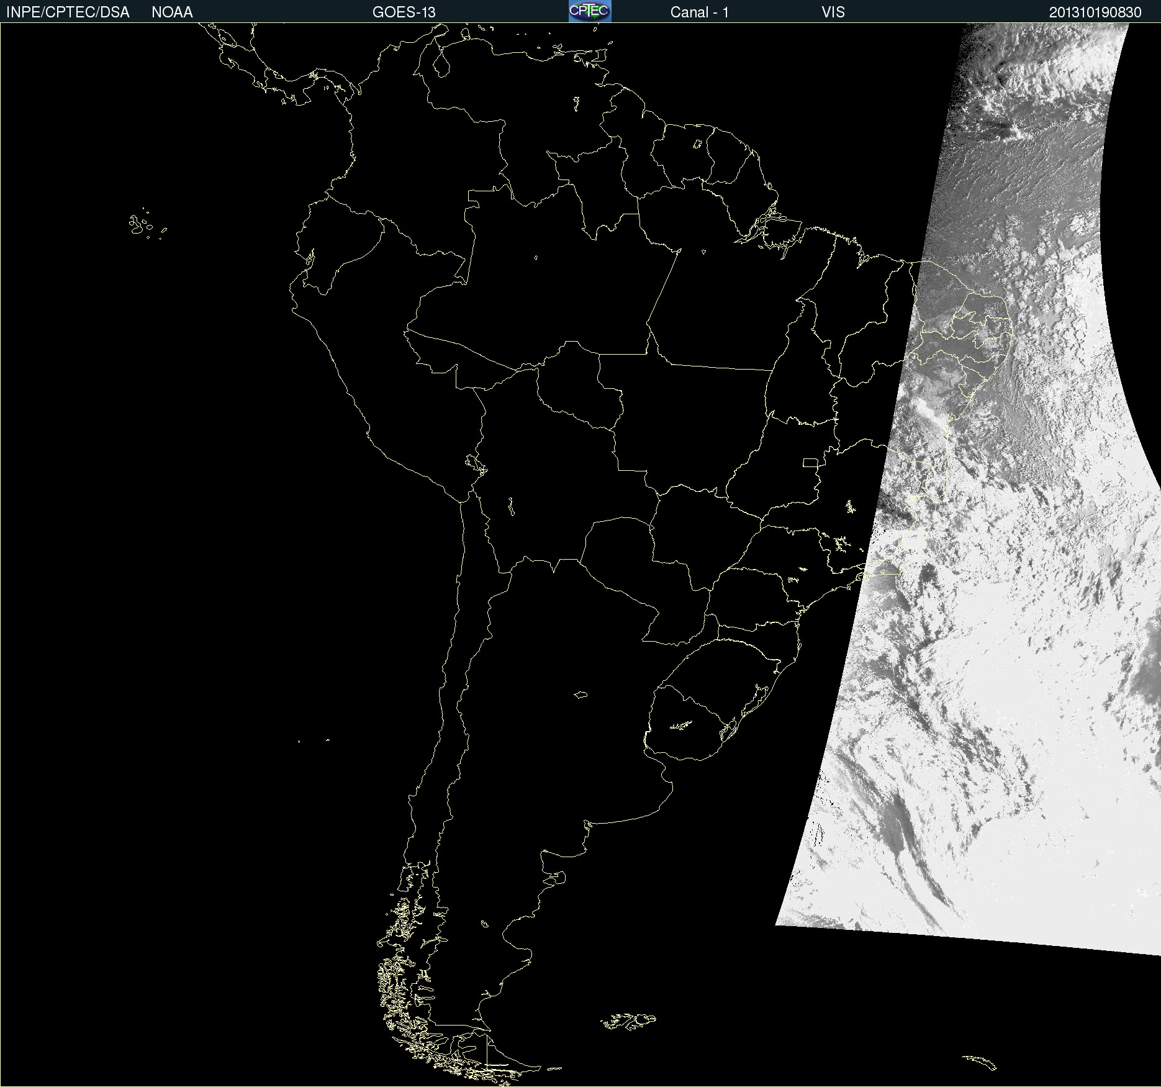Select the GOES-13 satellite label
The height and width of the screenshot is (1087, 1161).
point(404,12)
